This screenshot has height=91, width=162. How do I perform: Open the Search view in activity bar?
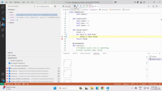(x=3, y=13)
